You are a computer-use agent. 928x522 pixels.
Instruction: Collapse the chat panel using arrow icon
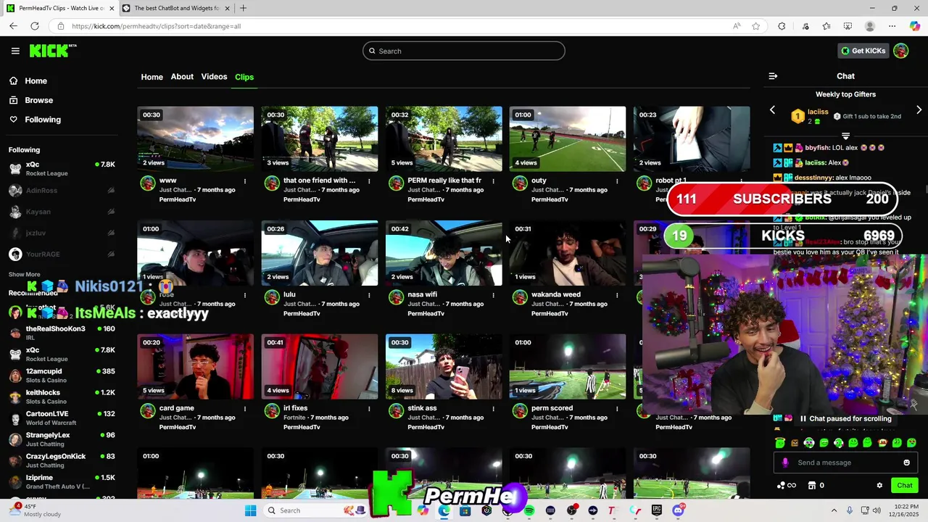[x=773, y=76]
